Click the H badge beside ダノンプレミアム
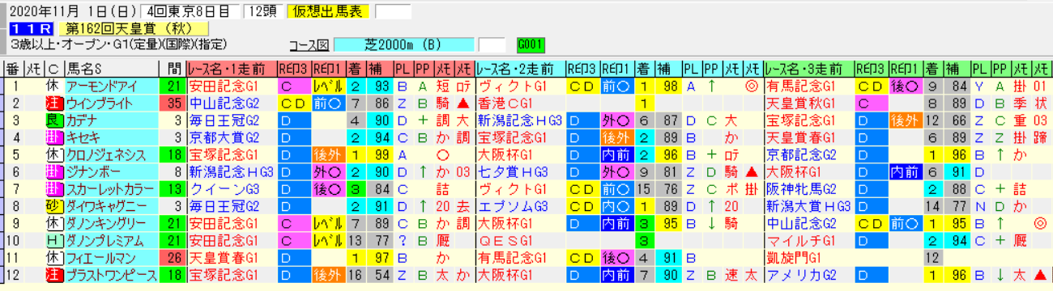 pyautogui.click(x=53, y=240)
